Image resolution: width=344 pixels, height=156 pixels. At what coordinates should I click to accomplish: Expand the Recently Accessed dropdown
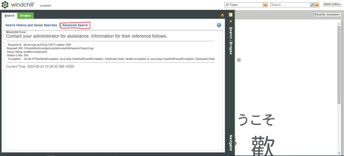click(x=327, y=14)
